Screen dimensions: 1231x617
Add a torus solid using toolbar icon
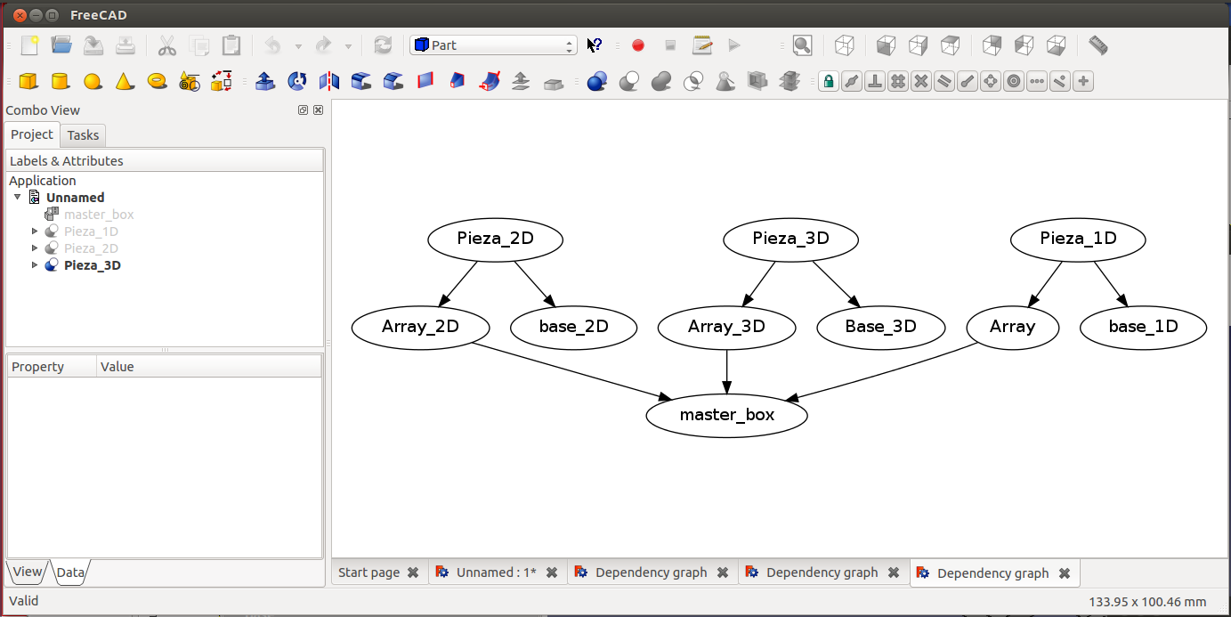point(158,82)
